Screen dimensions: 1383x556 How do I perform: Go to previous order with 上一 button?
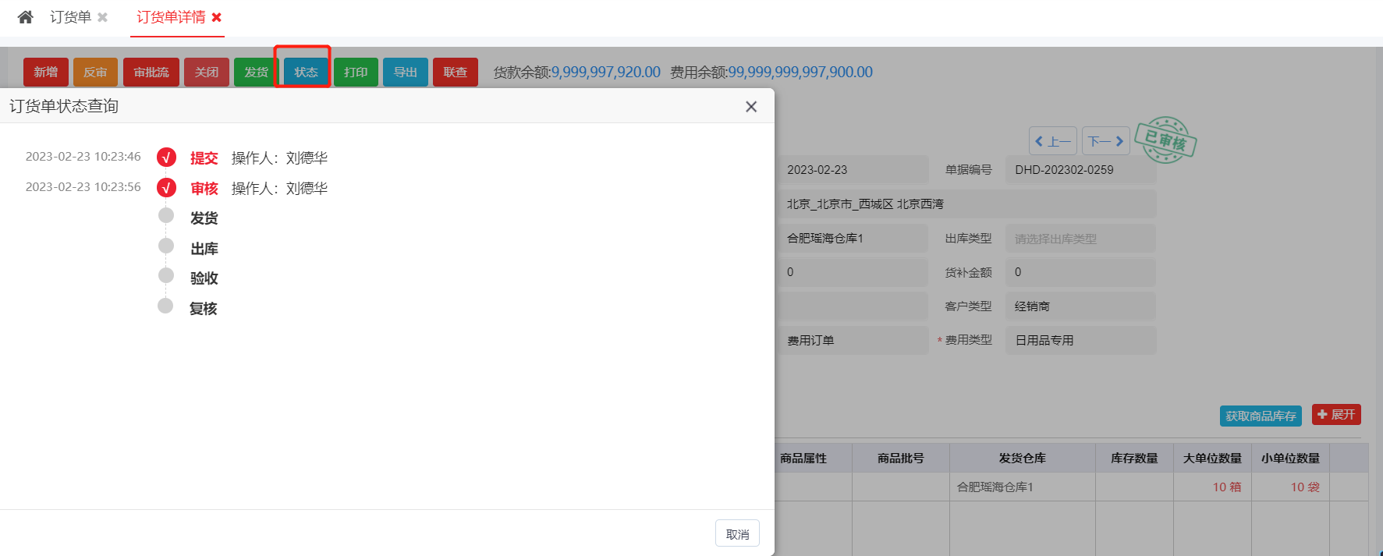pyautogui.click(x=1053, y=141)
